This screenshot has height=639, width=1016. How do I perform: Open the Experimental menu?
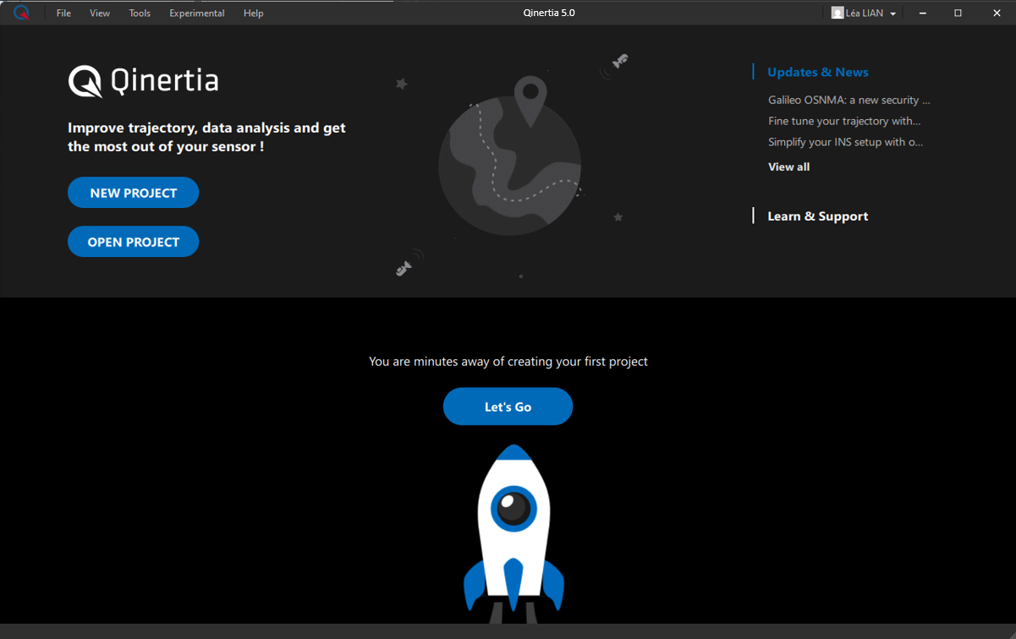tap(196, 14)
